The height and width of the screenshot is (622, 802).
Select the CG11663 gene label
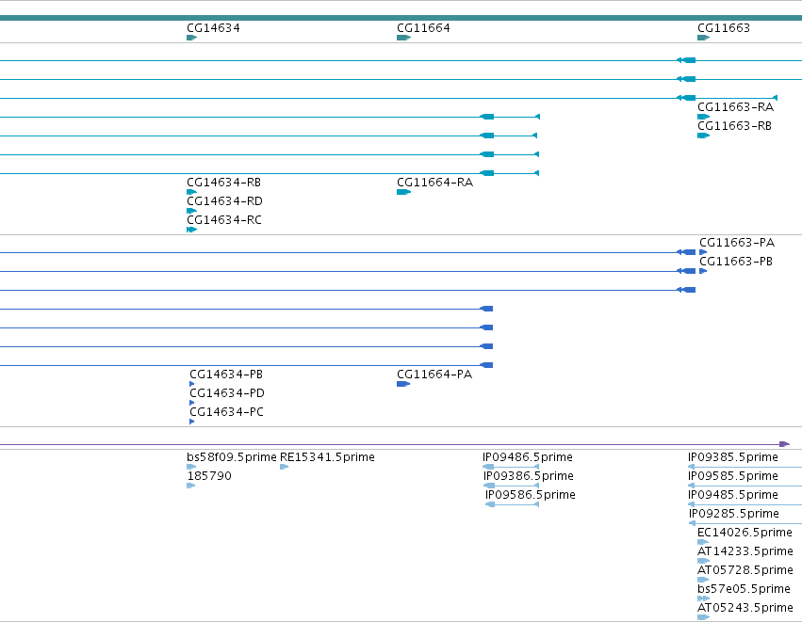(x=724, y=27)
